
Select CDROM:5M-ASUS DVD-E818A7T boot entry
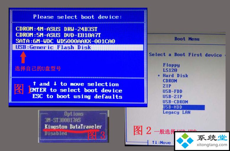58,35
